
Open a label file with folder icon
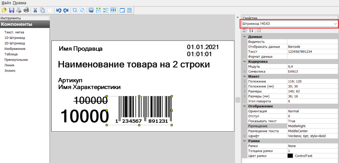tap(4, 10)
